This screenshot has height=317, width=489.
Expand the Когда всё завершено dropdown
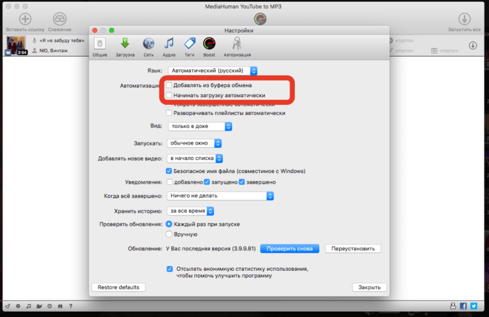[x=220, y=195]
